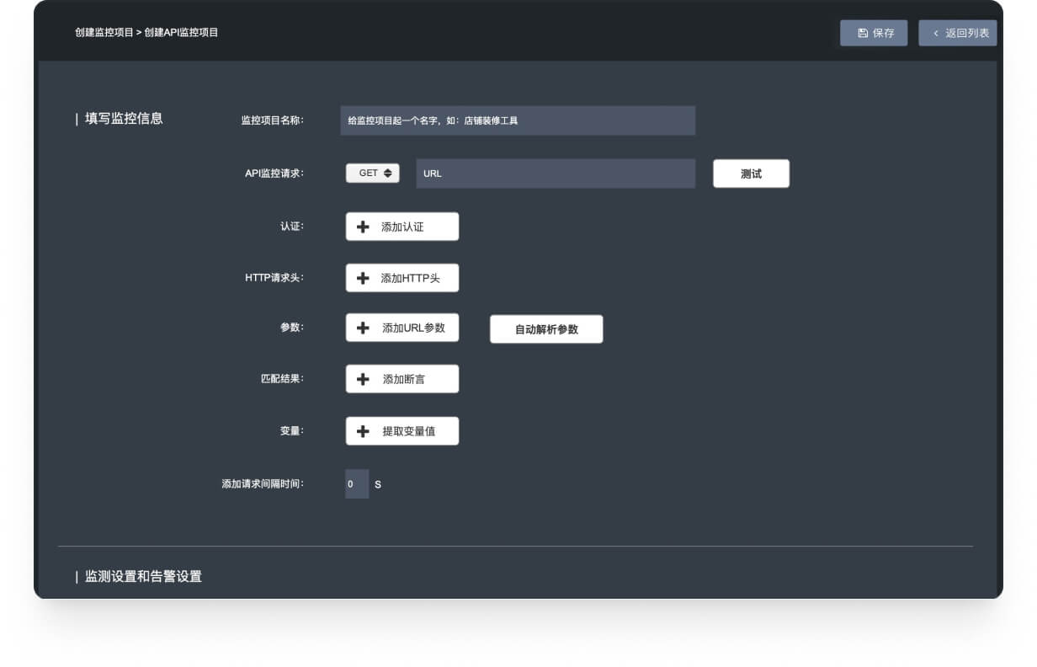Click the plus icon for 添加HTTP头
This screenshot has height=667, width=1037.
coord(363,278)
